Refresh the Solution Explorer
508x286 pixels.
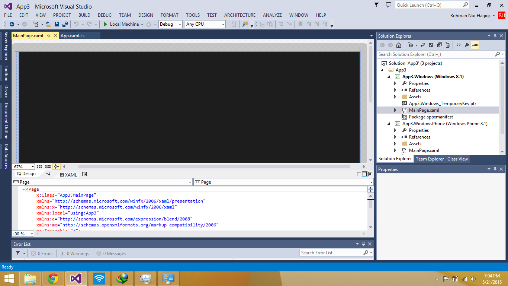pyautogui.click(x=431, y=45)
